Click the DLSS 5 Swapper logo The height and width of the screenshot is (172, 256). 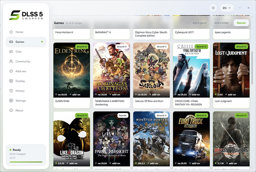coord(26,15)
